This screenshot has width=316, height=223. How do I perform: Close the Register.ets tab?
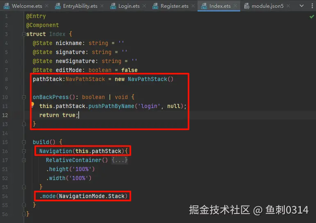[x=193, y=6]
